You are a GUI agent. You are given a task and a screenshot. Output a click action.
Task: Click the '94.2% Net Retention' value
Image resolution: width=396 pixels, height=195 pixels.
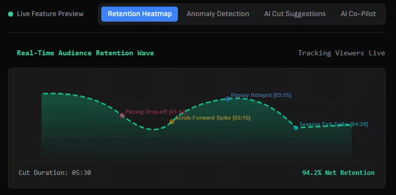(x=339, y=173)
